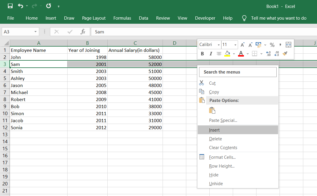The image size is (317, 196).
Task: Pick the red Font Color swatch
Action: click(x=241, y=54)
